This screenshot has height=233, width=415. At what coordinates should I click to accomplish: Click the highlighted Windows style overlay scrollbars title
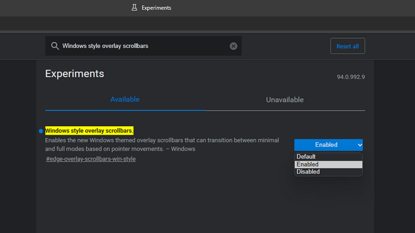(89, 131)
